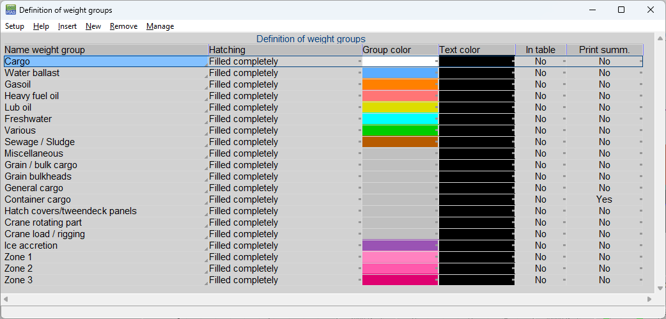Click the Text color column header
The height and width of the screenshot is (319, 666).
tap(477, 50)
